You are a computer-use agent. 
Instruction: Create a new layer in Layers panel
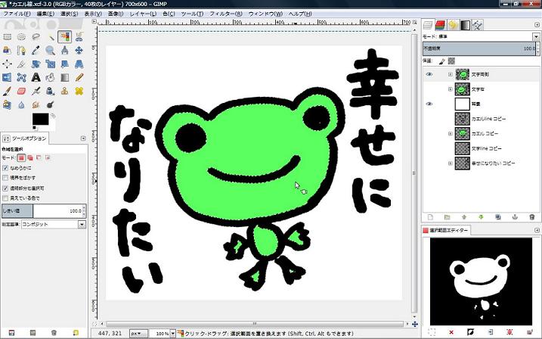click(430, 217)
